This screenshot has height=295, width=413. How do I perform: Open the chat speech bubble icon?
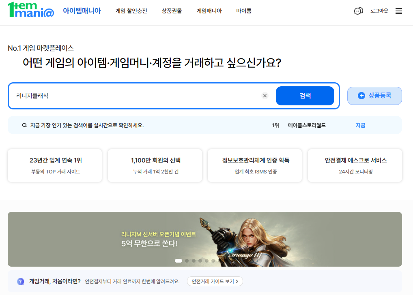tap(359, 11)
